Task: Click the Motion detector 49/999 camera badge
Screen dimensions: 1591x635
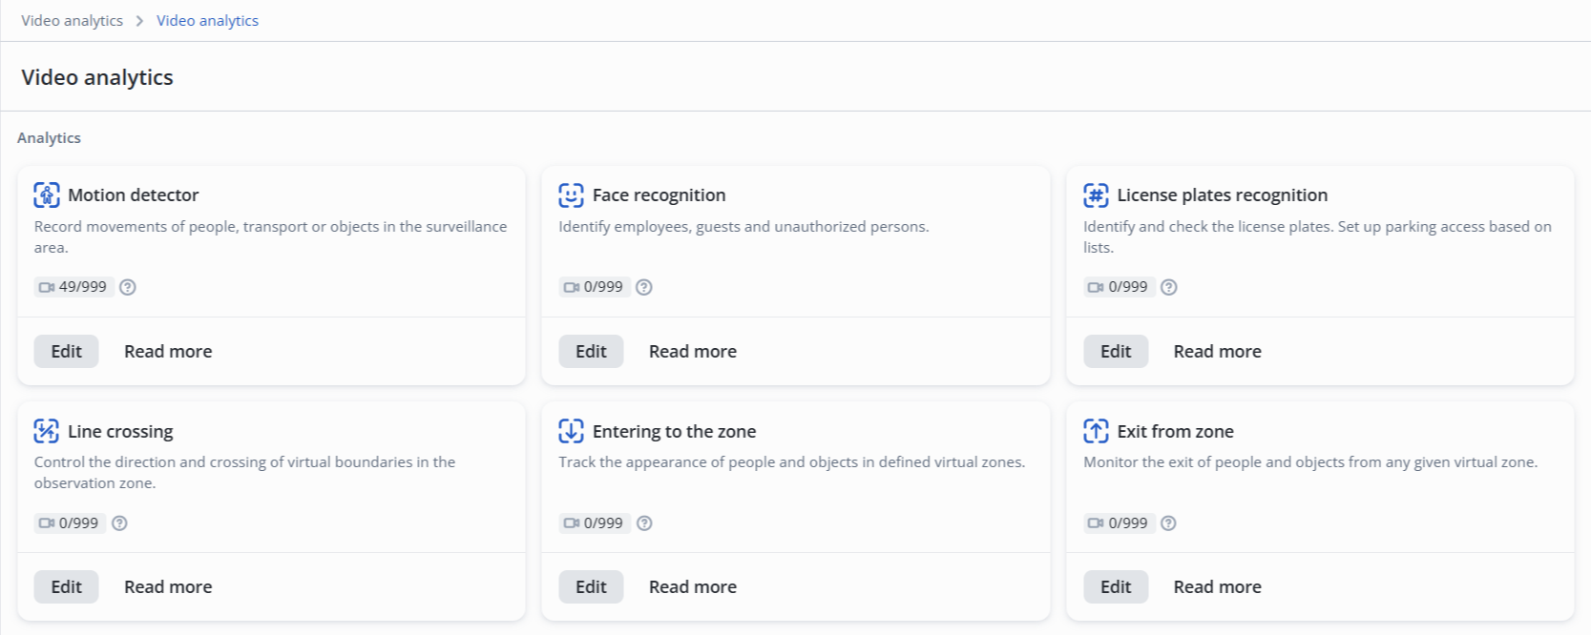Action: click(73, 287)
